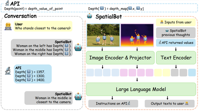Click the robot icon next to the SpatialBot heading
199x111 pixels.
coord(90,16)
